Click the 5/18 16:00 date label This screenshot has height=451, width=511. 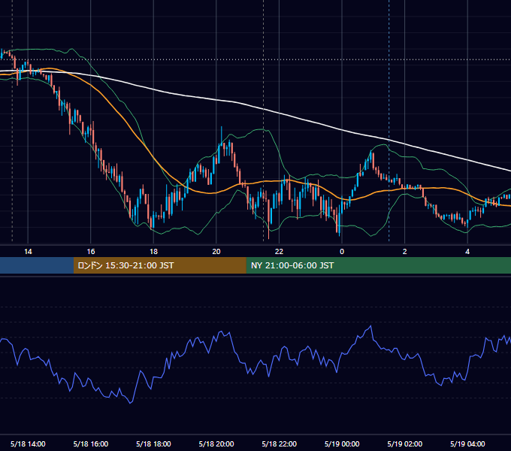[x=91, y=443]
